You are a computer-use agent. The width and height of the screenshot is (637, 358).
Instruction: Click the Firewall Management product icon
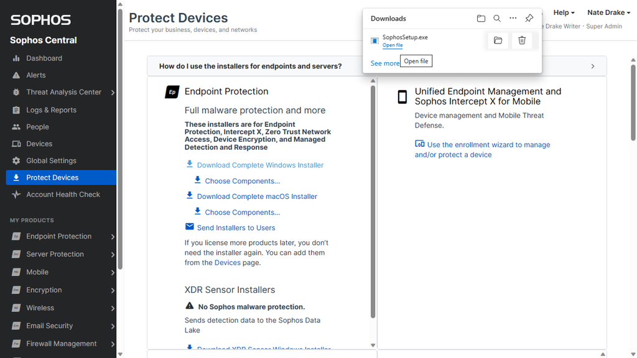[16, 343]
